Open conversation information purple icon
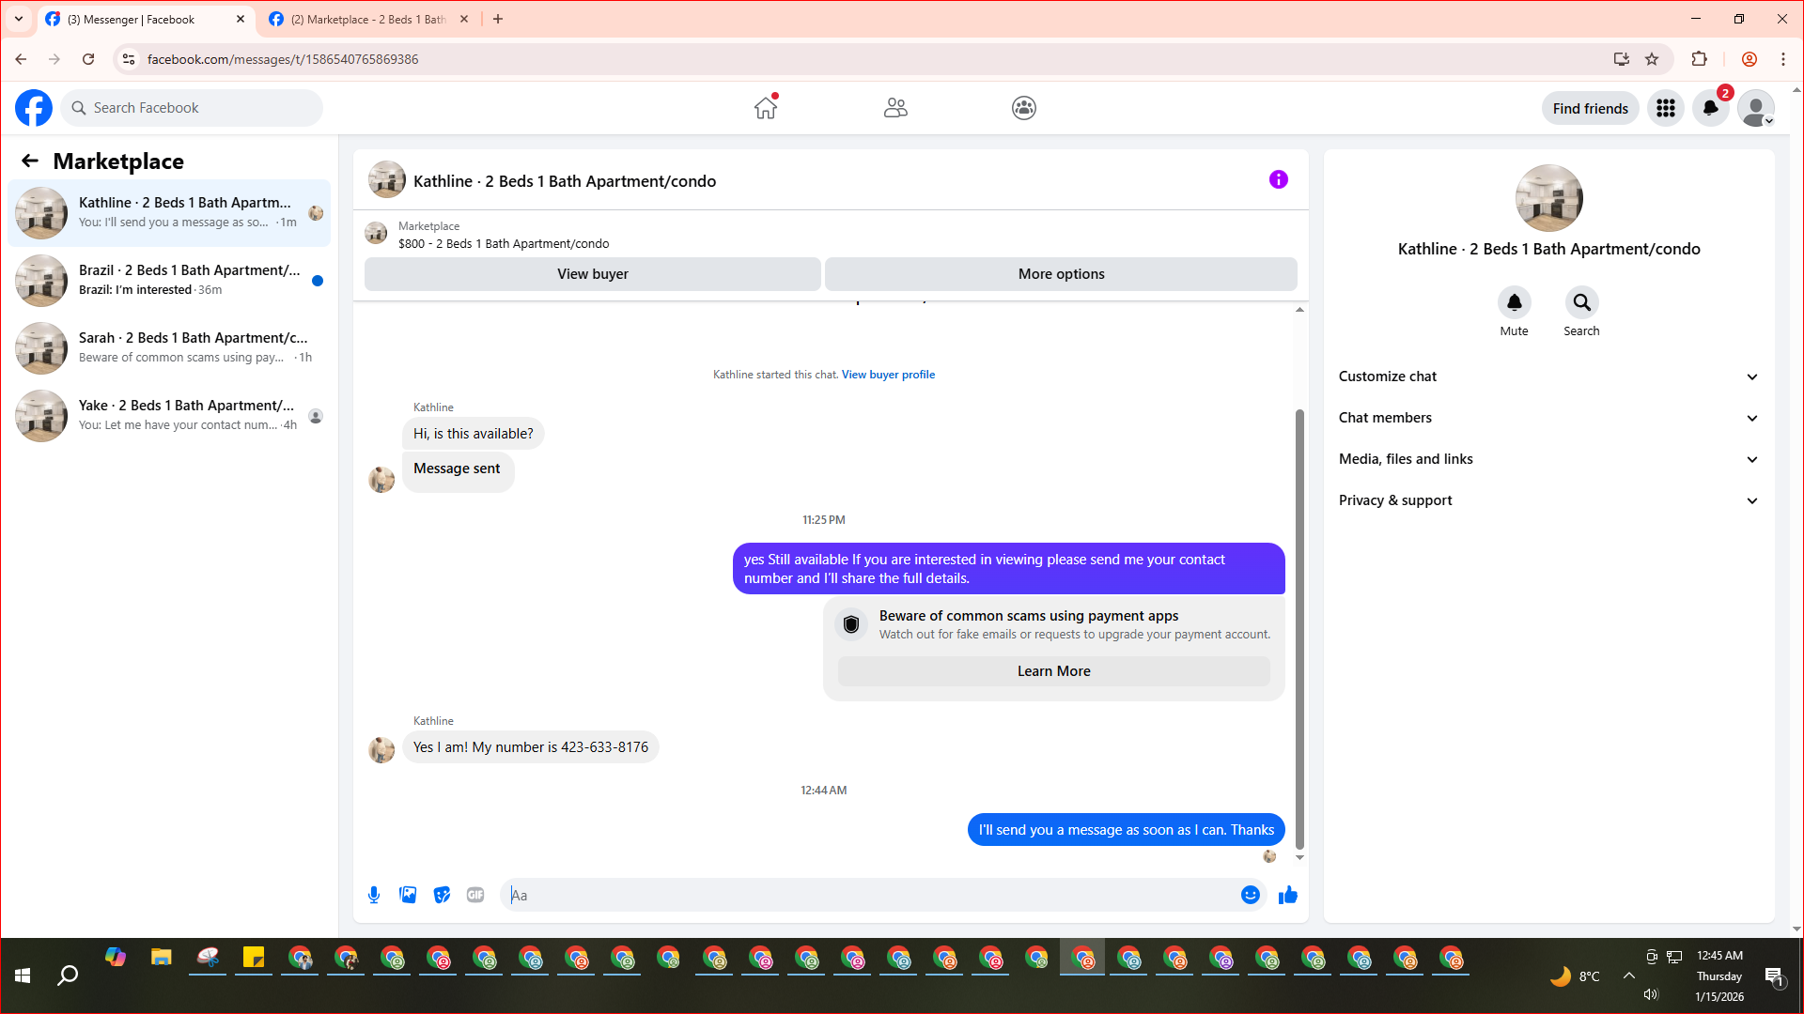The width and height of the screenshot is (1804, 1014). (x=1278, y=179)
